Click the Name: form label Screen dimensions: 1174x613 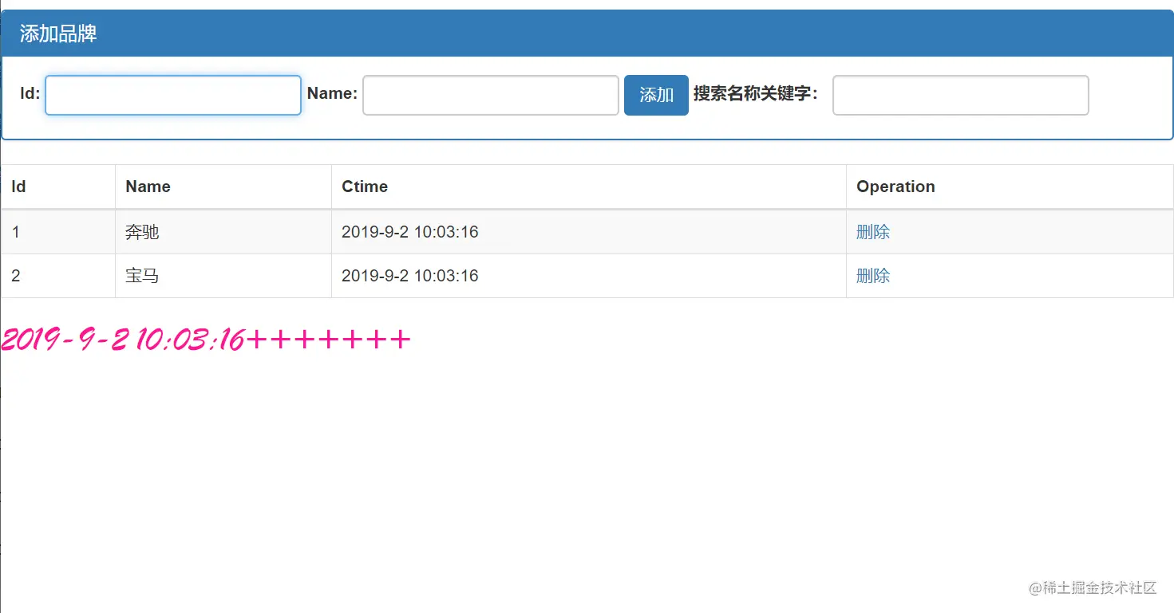coord(332,93)
